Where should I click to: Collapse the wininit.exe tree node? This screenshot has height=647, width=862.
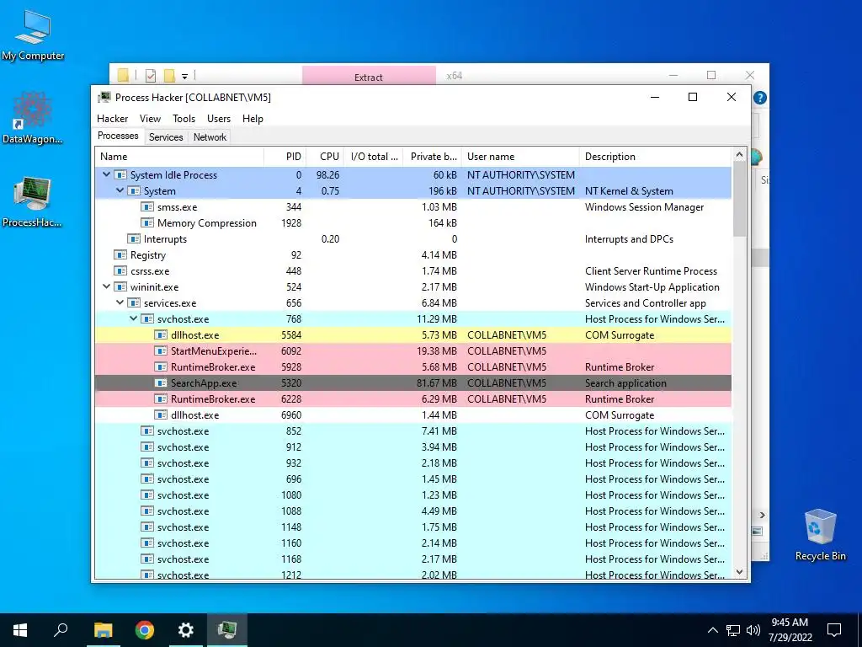107,286
